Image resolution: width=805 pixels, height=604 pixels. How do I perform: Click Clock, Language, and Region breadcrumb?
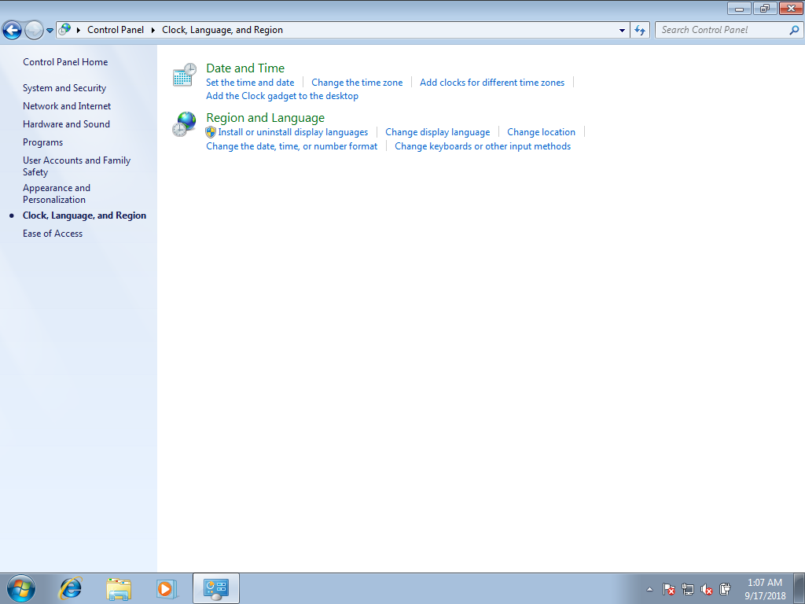pos(222,30)
